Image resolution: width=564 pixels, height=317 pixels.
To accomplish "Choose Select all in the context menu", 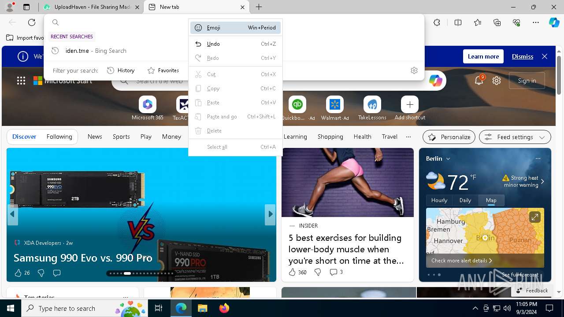I will coord(235,147).
